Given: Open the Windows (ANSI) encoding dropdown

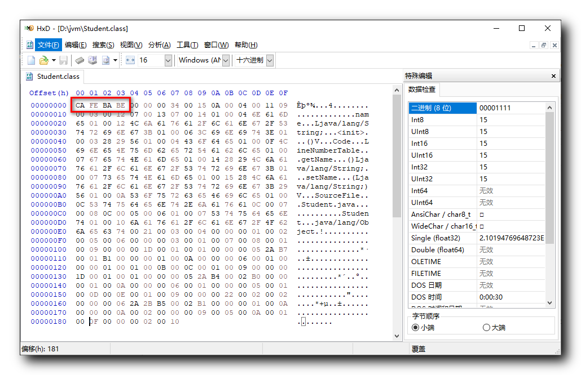Looking at the screenshot, I should pyautogui.click(x=226, y=60).
